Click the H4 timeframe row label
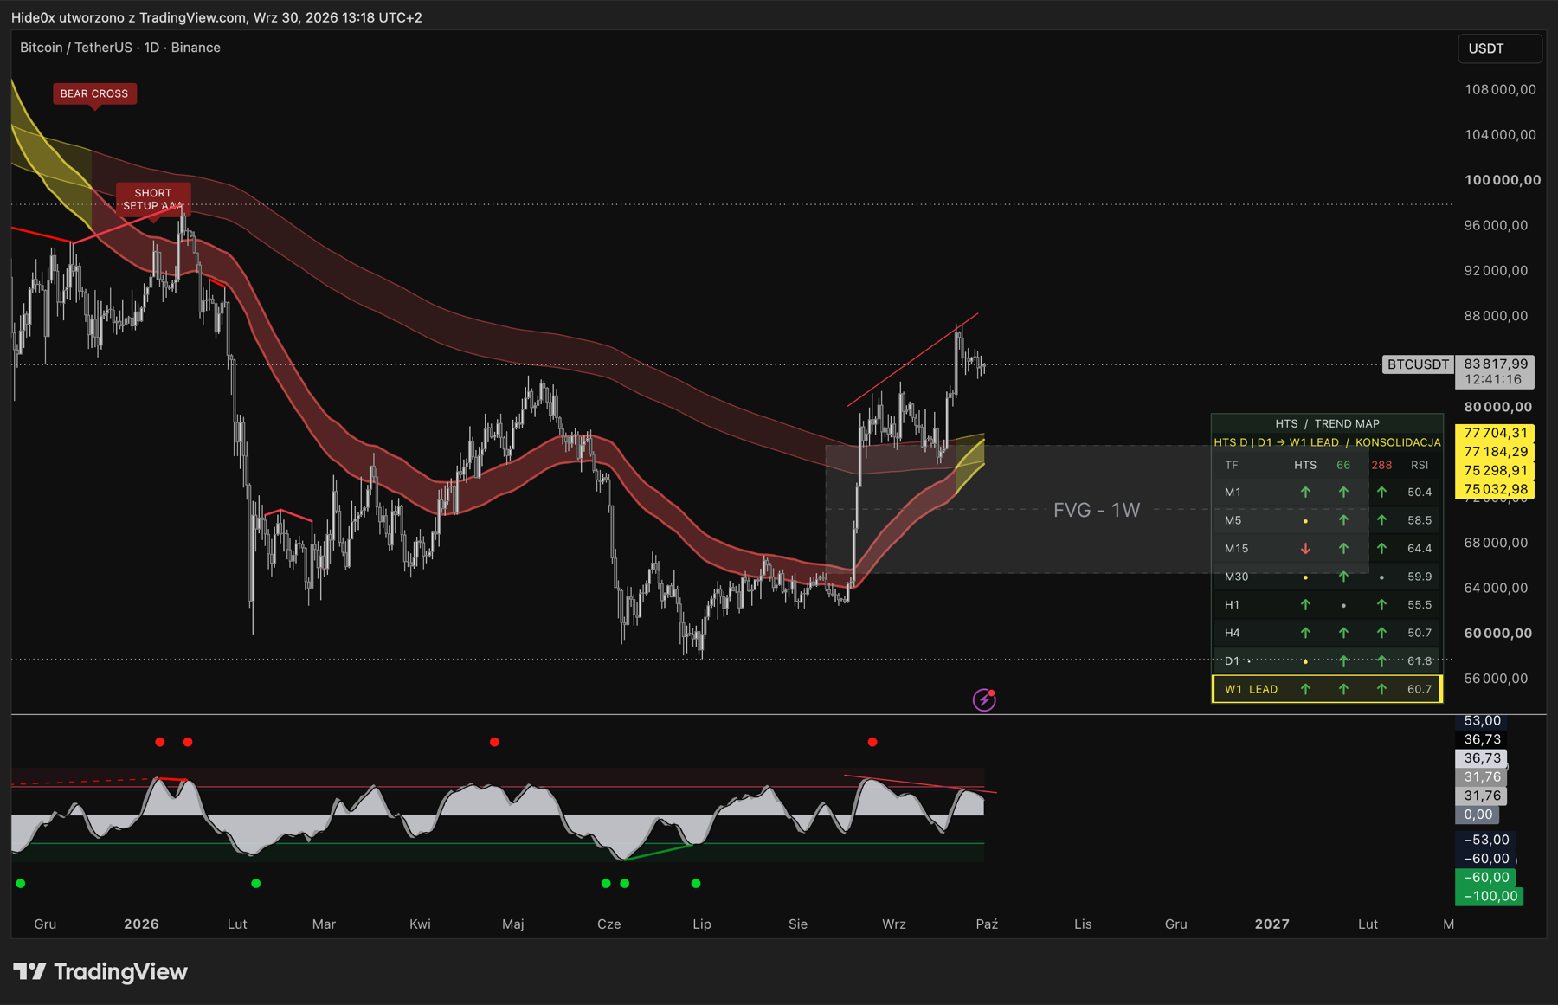 [x=1233, y=633]
